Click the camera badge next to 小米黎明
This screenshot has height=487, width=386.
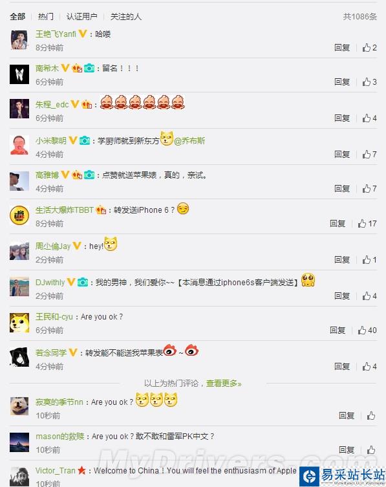pos(85,141)
